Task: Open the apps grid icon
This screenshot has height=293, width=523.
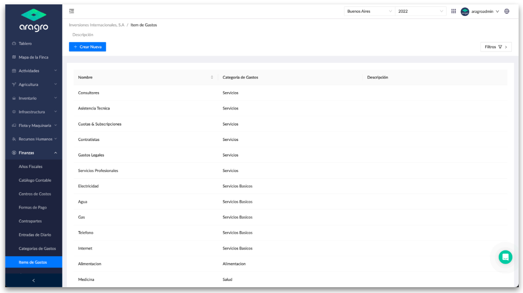Action: [x=454, y=11]
